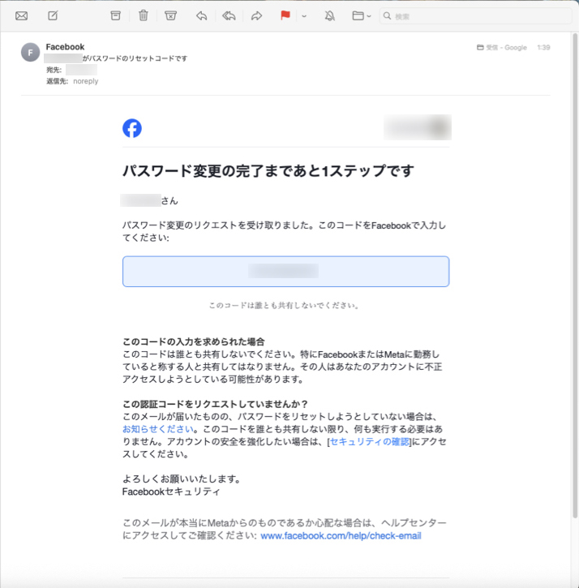Click the Get Mail envelope icon
This screenshot has height=588, width=579.
pyautogui.click(x=21, y=15)
